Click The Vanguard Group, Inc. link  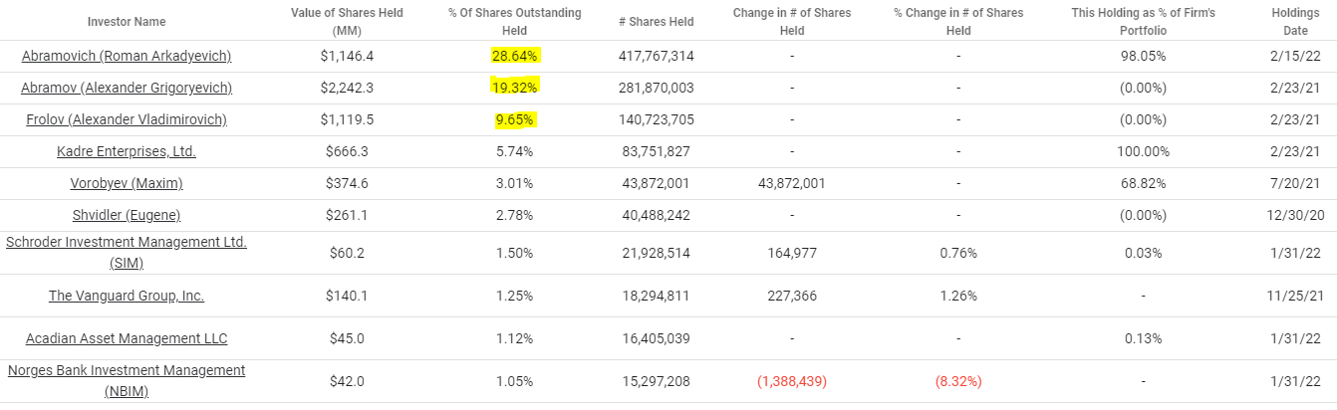pos(127,296)
